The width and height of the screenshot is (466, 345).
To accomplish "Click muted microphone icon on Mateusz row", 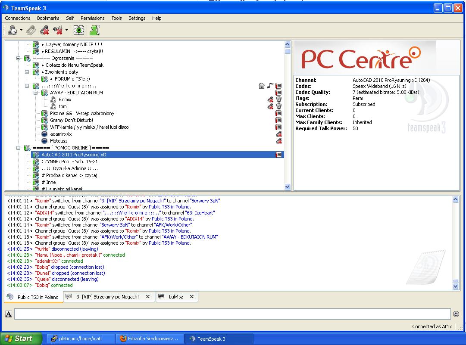I will [x=279, y=141].
